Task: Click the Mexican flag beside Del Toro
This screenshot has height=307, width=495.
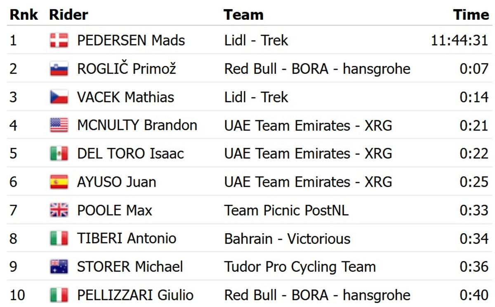Action: coord(59,154)
